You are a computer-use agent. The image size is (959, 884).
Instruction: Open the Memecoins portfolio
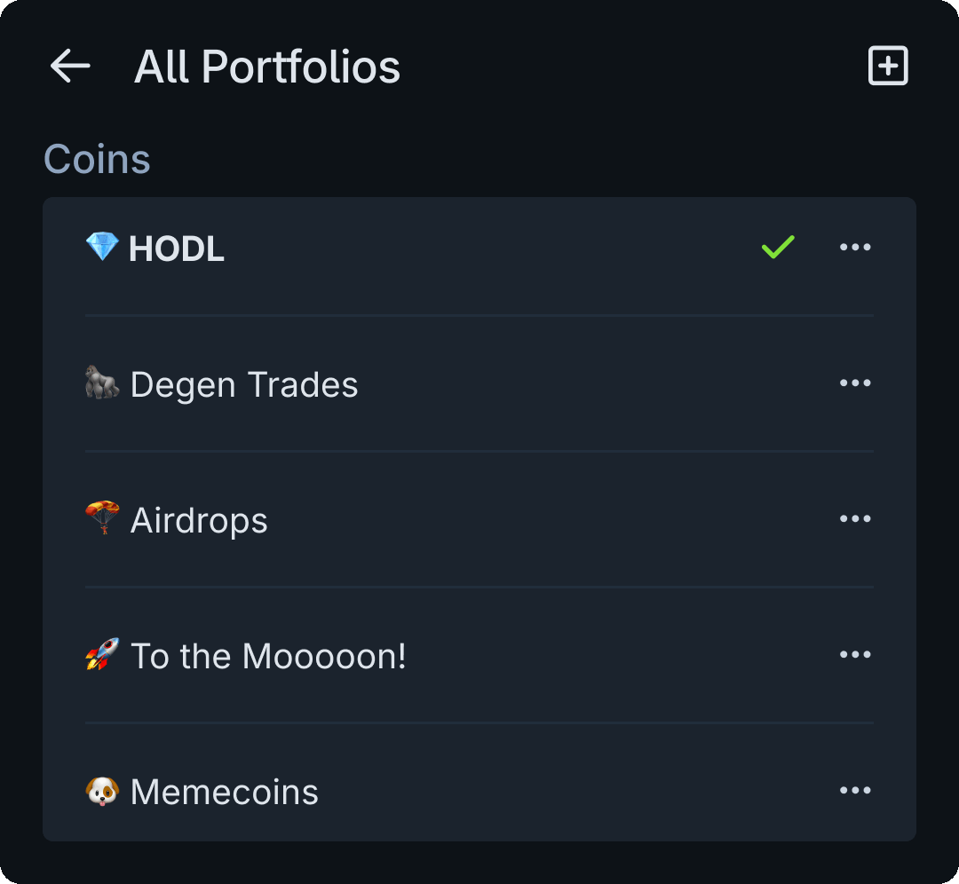224,792
